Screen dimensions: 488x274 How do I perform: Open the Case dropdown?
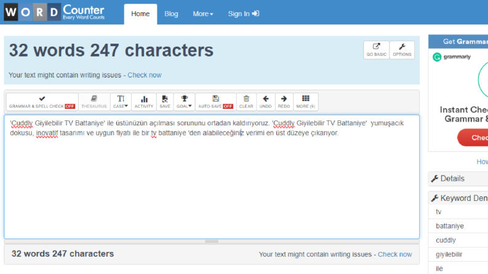tap(121, 102)
